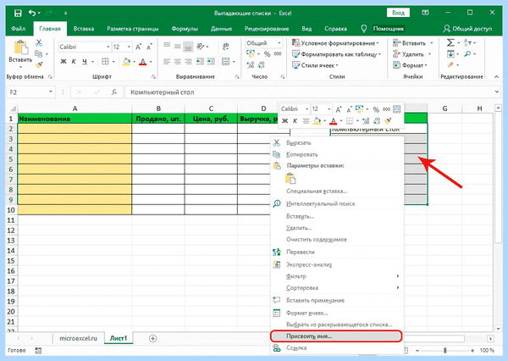Click the percent style icon in ribbon
508x361 pixels.
267,54
